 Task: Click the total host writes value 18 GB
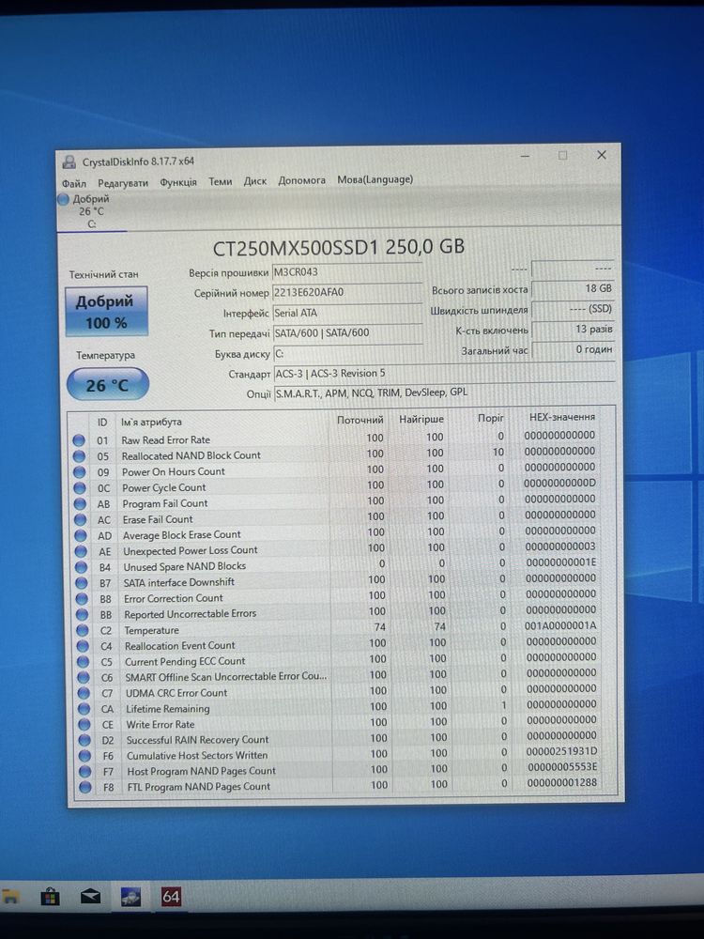[573, 288]
